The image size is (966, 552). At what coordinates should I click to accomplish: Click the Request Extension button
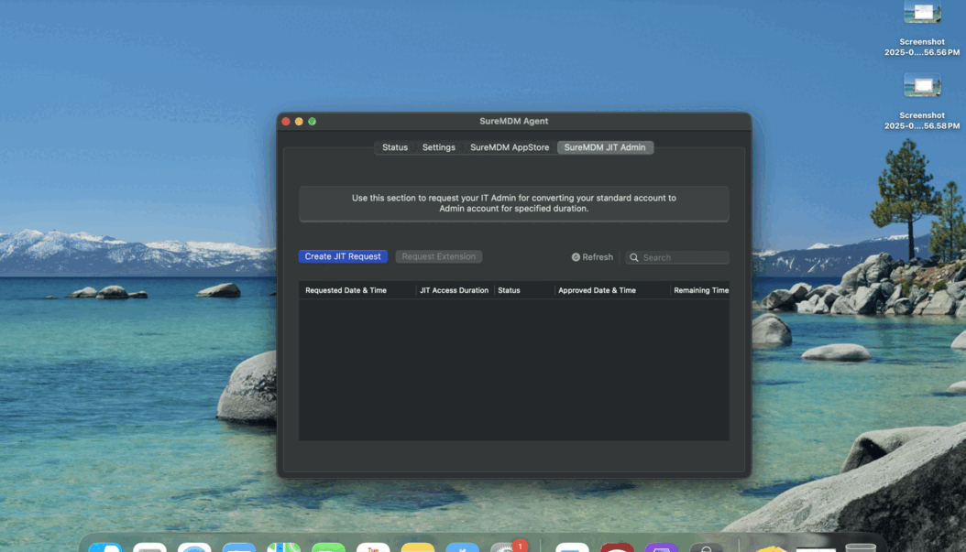[x=438, y=256]
